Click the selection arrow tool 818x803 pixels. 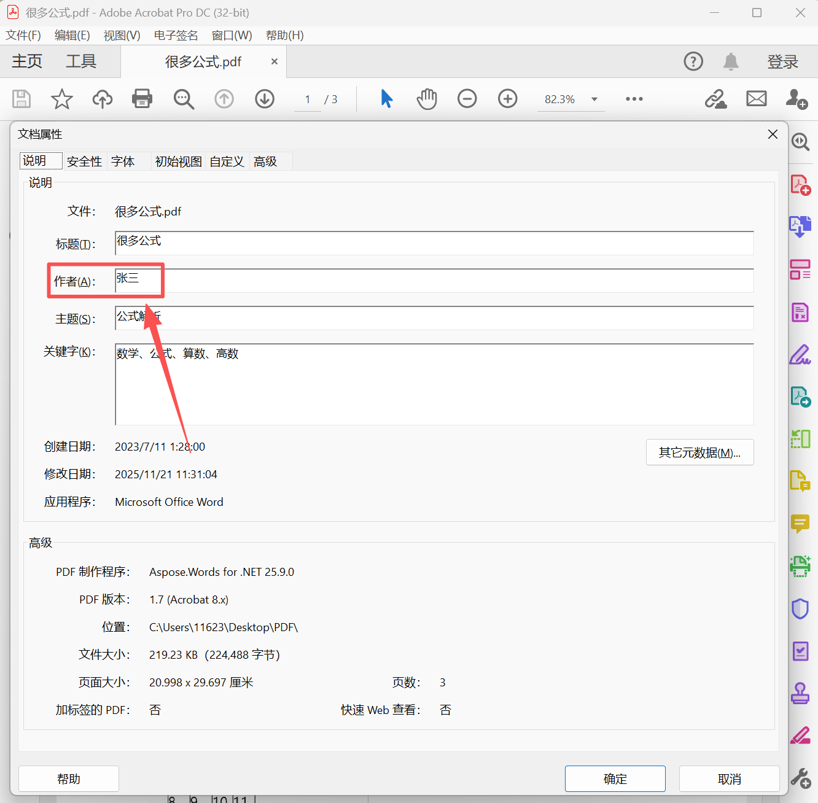pyautogui.click(x=386, y=98)
